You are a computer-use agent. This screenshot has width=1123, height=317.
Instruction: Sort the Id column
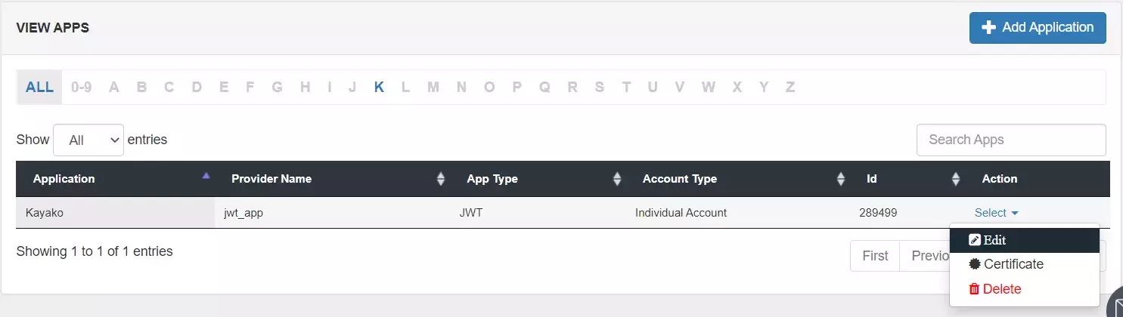click(x=956, y=180)
